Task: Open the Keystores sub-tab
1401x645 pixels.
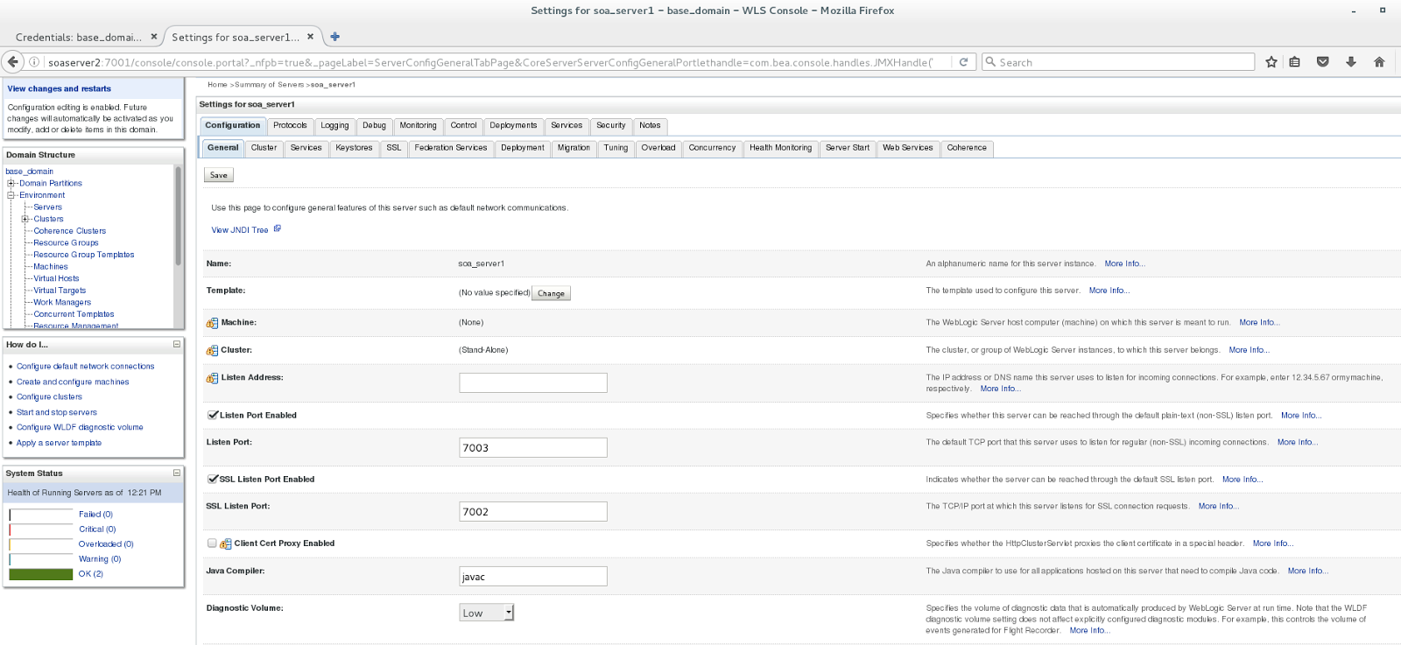Action: [x=354, y=148]
